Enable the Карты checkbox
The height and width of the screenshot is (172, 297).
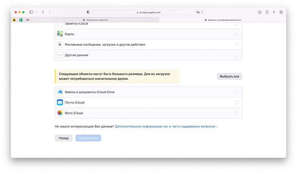pos(237,34)
